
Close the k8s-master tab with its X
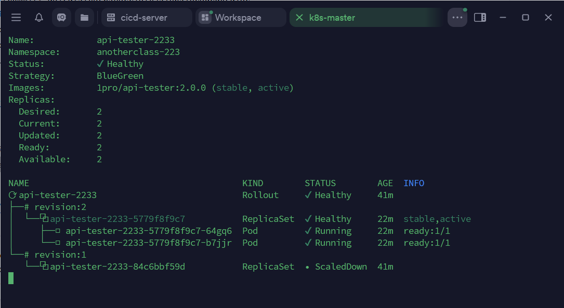tap(299, 18)
